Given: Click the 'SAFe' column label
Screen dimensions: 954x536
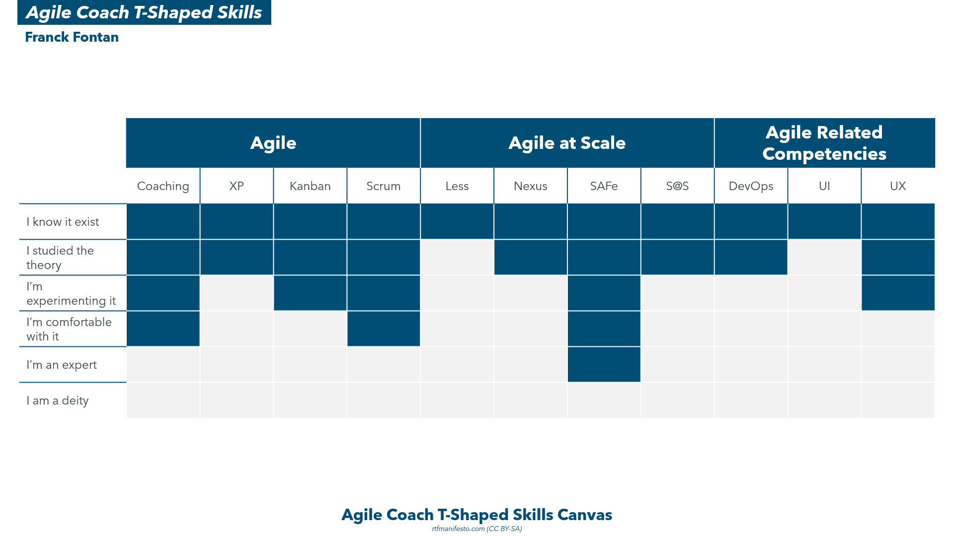Looking at the screenshot, I should [x=604, y=186].
